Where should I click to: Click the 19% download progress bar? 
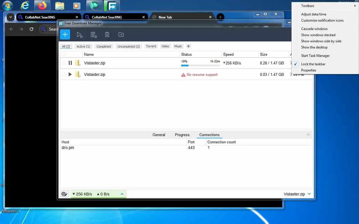(x=201, y=66)
